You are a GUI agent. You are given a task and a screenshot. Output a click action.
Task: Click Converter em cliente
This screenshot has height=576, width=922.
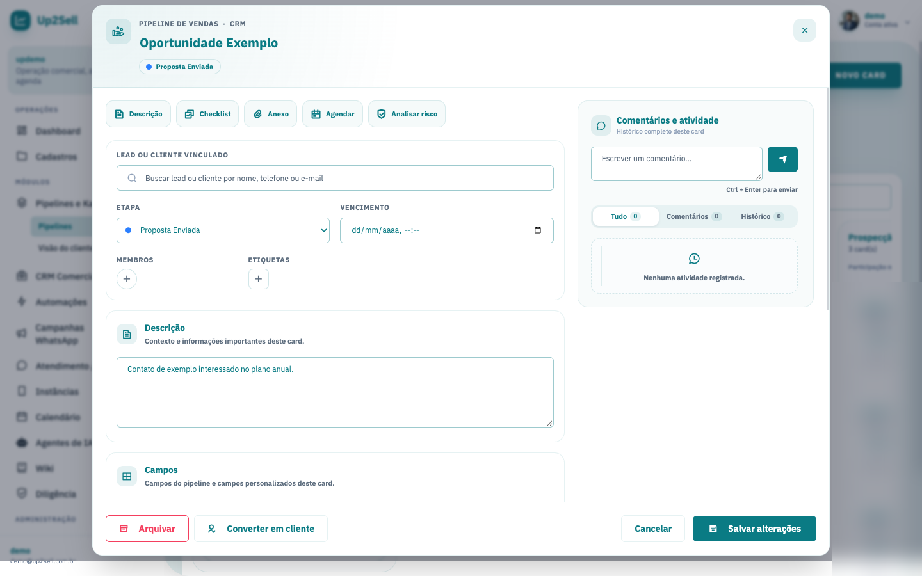point(261,529)
